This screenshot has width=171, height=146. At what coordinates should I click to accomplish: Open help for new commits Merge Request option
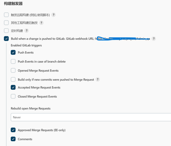(98, 80)
